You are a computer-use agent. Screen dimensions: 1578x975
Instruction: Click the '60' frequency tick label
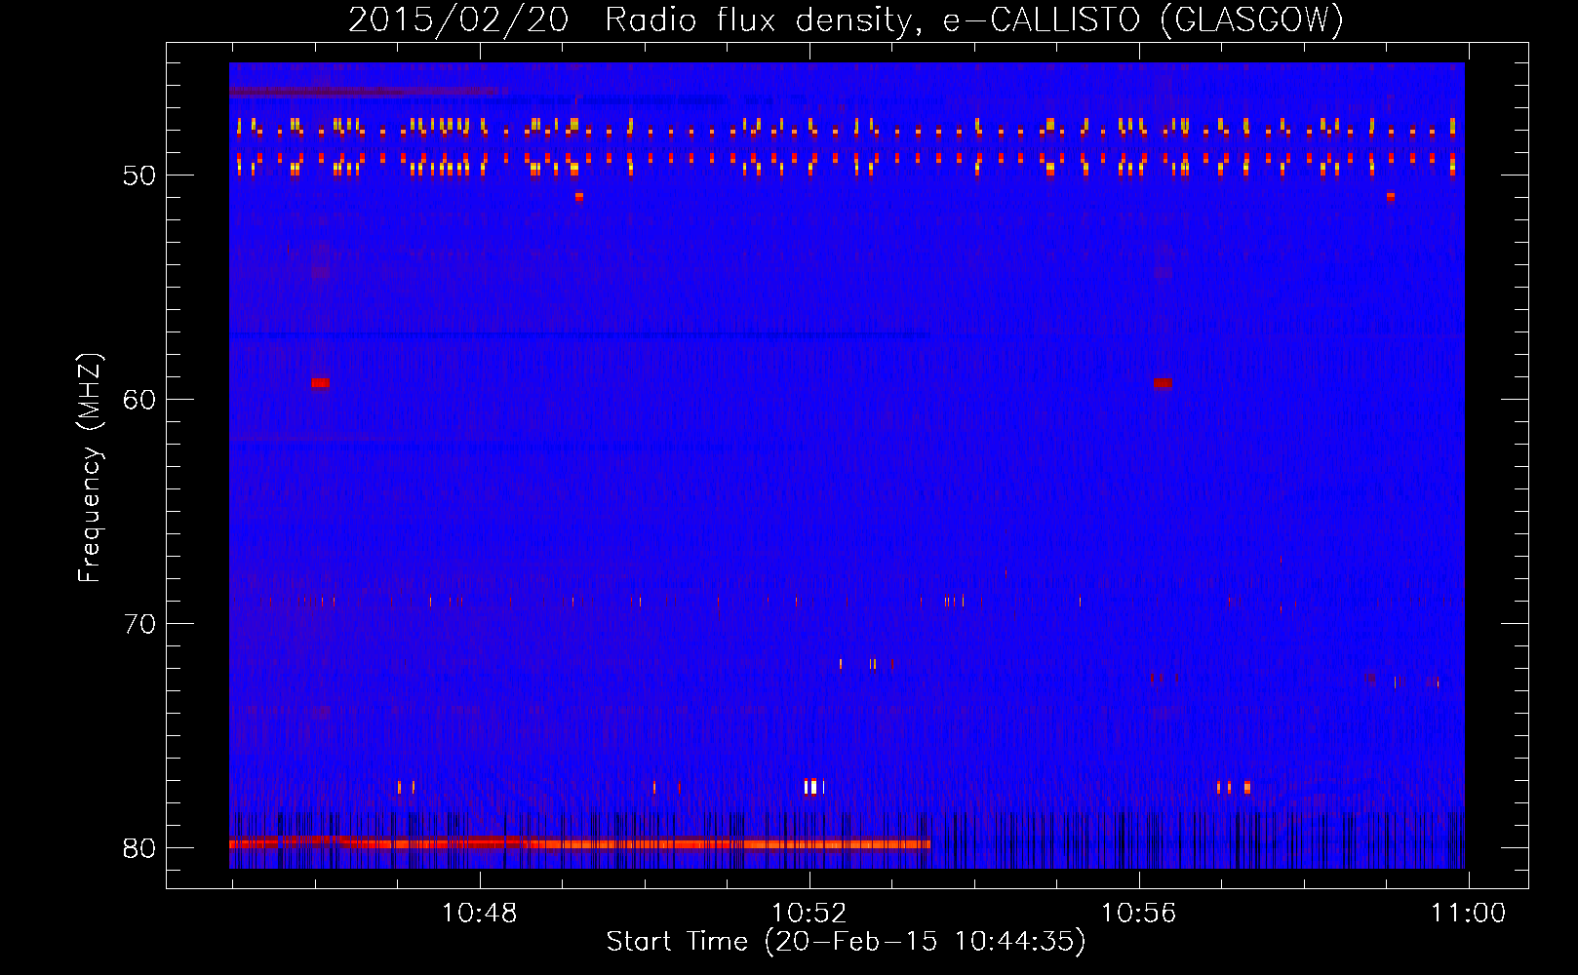pyautogui.click(x=139, y=400)
